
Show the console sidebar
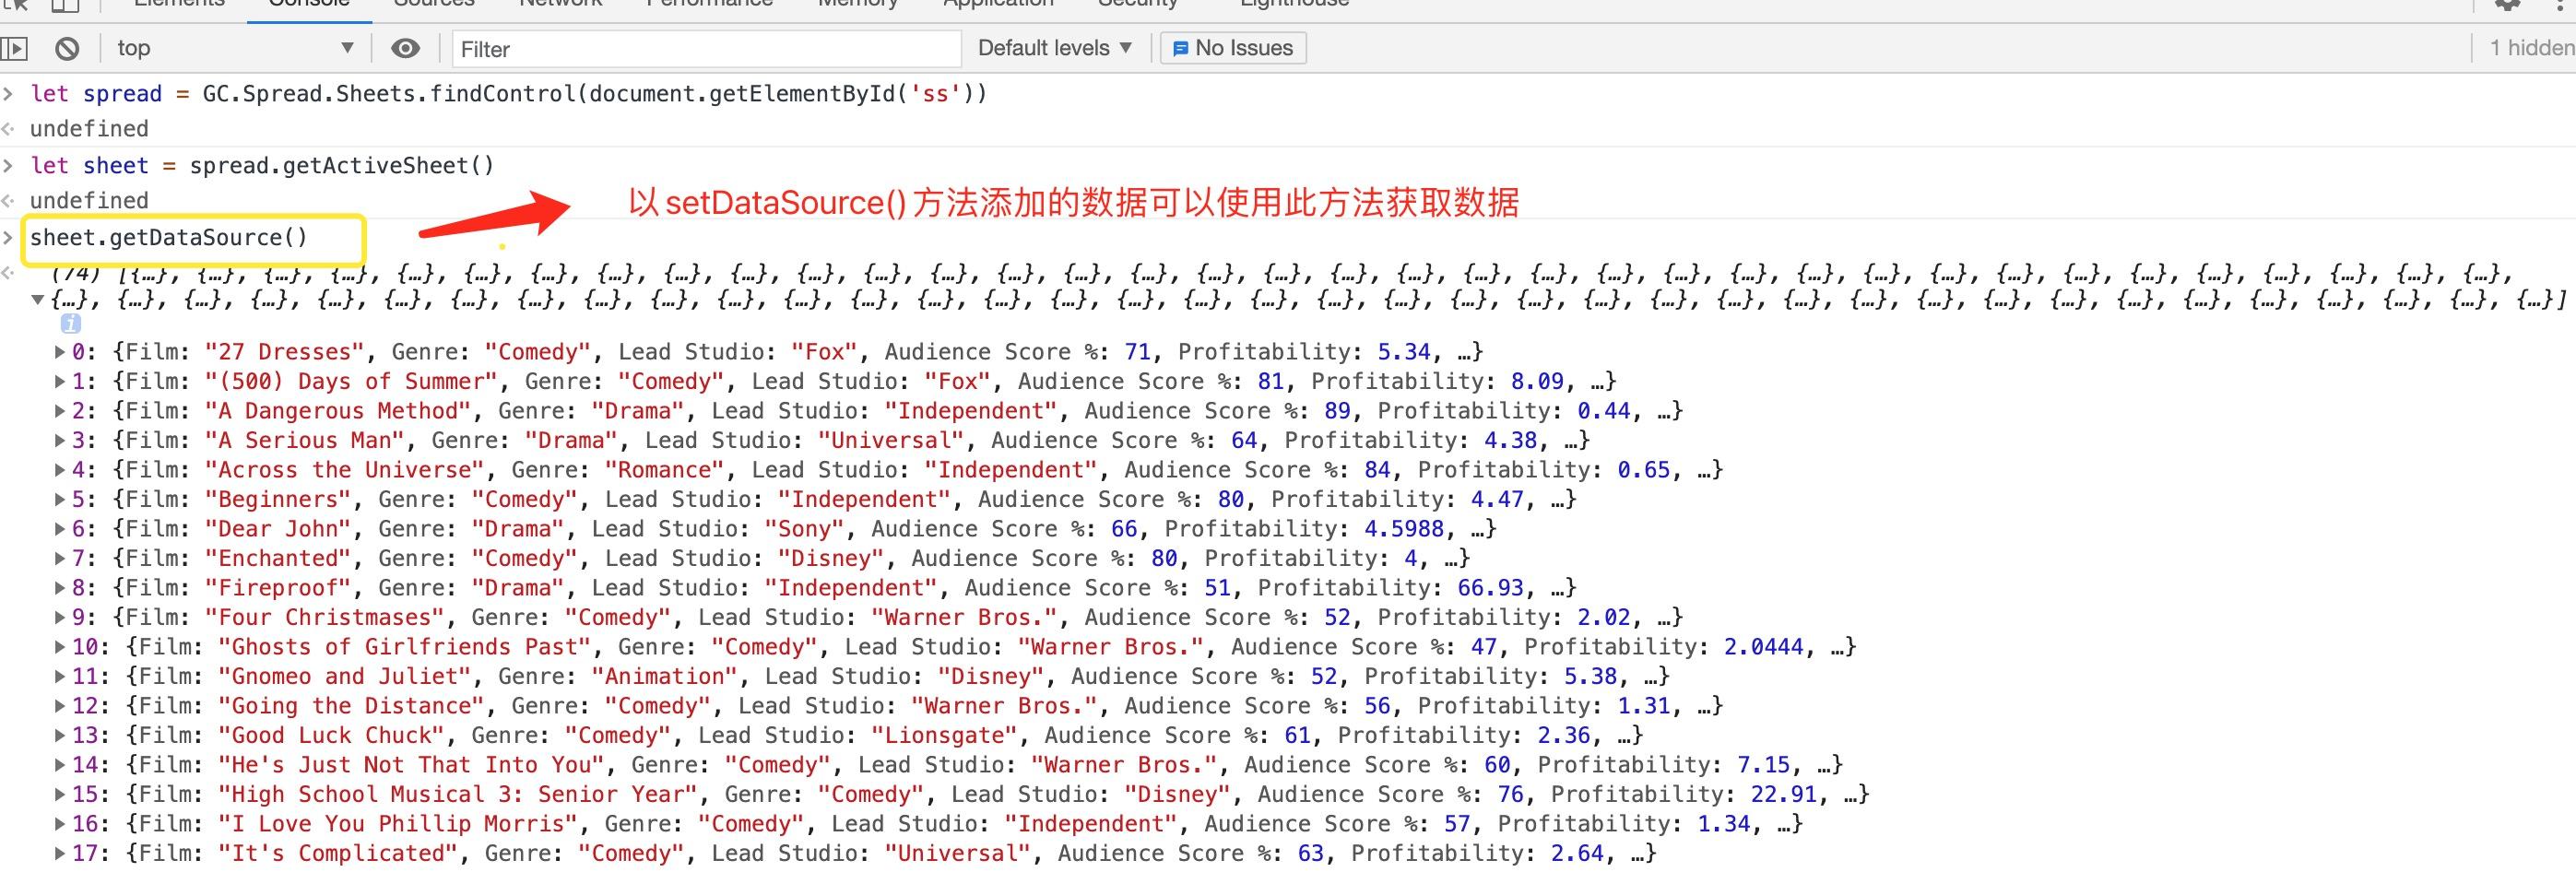[15, 47]
